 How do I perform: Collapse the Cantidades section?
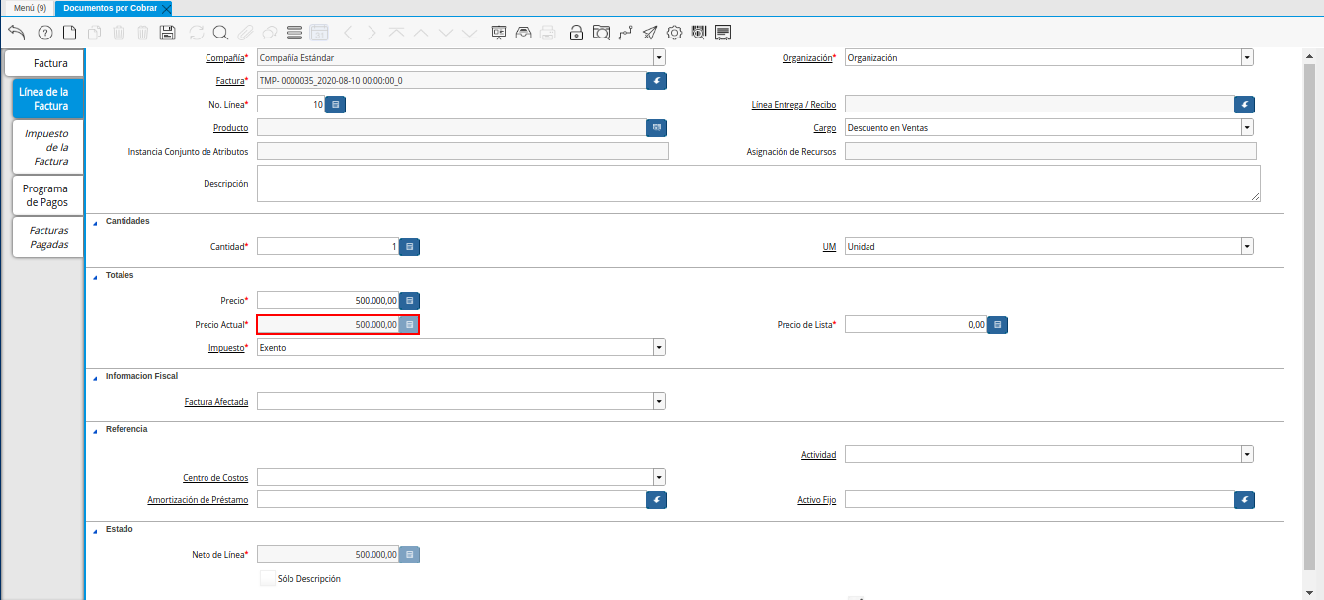pyautogui.click(x=96, y=222)
